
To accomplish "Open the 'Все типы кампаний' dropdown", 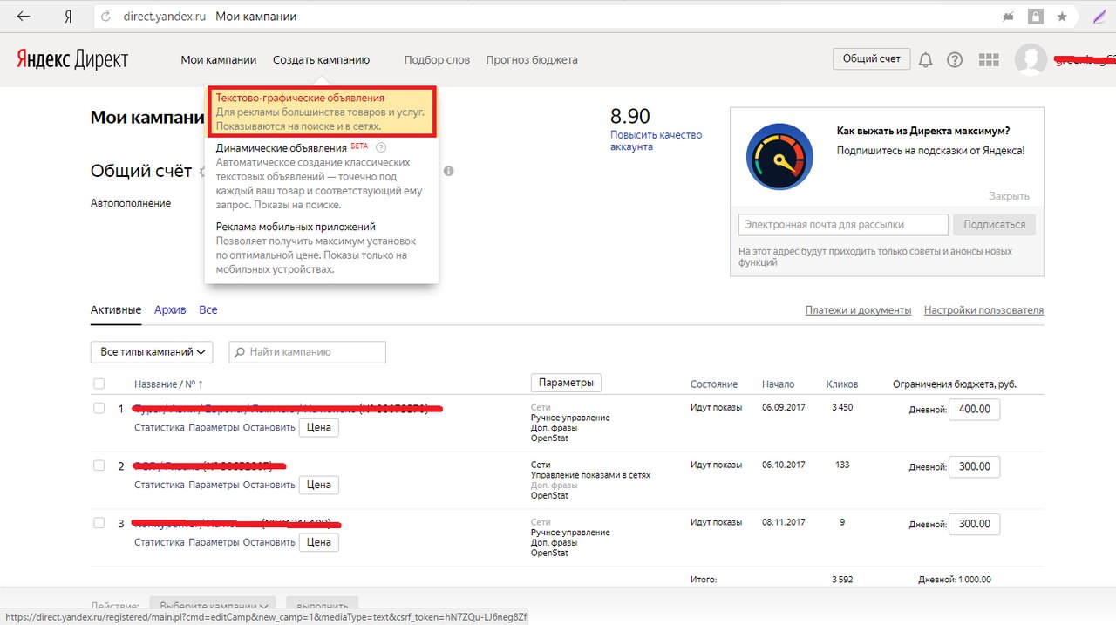I will click(x=152, y=352).
